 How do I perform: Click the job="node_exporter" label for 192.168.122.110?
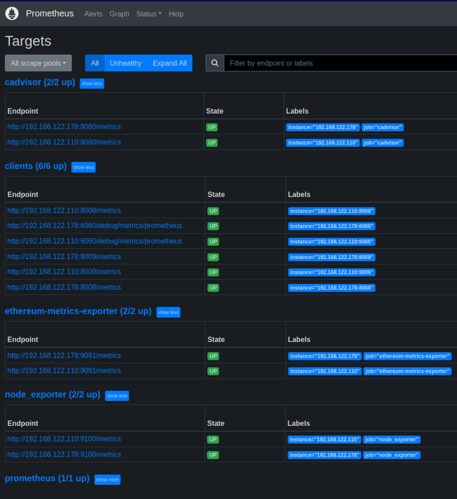tap(392, 439)
